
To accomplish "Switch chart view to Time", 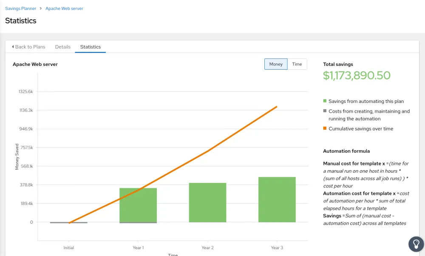I will coord(297,64).
